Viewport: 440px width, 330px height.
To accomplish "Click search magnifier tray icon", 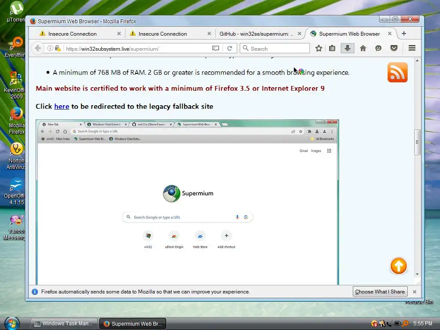I will click(x=405, y=324).
